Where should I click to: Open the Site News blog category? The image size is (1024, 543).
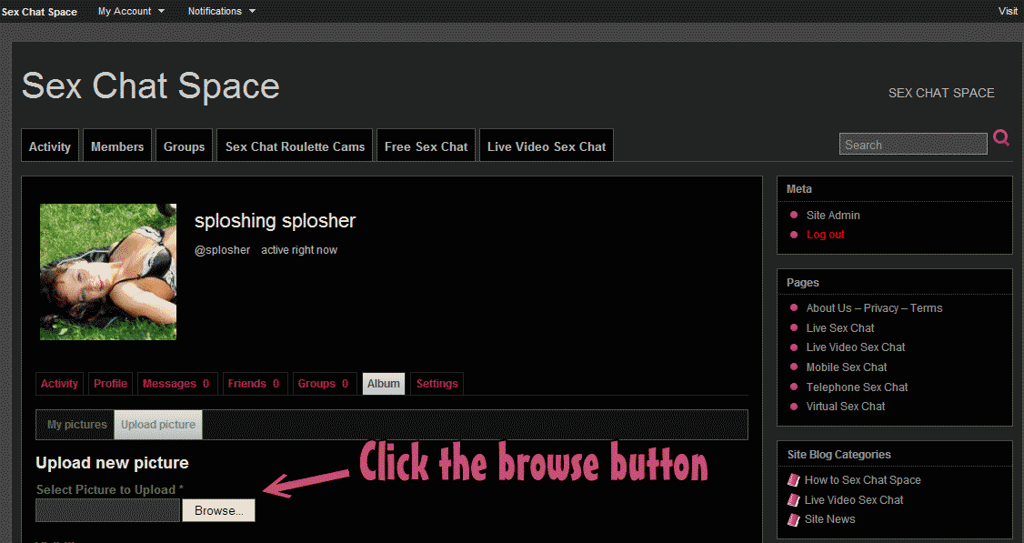829,518
